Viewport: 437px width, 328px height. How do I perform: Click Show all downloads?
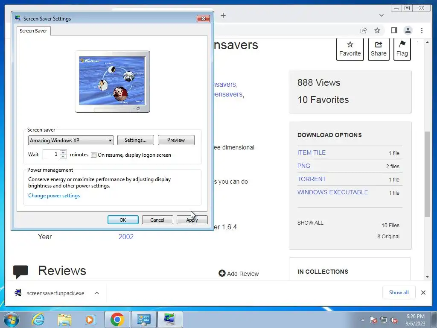399,293
